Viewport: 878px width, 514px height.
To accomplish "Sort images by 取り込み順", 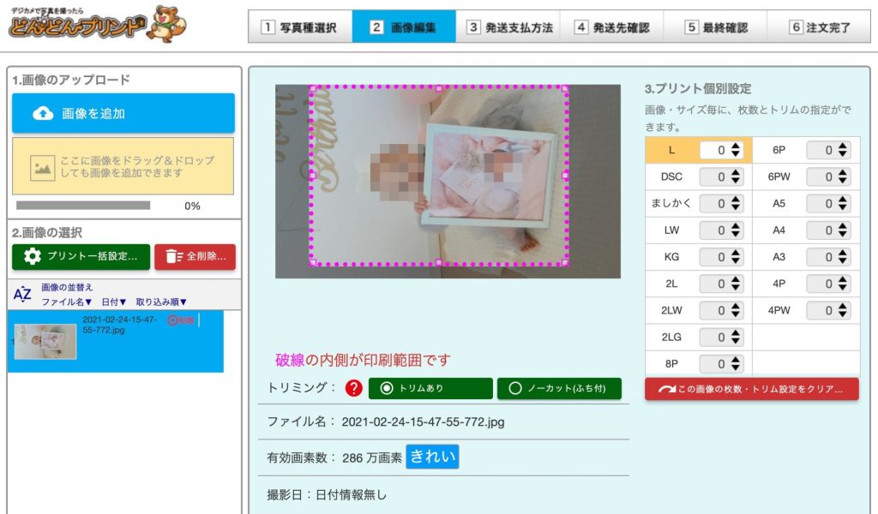I will coord(161,302).
